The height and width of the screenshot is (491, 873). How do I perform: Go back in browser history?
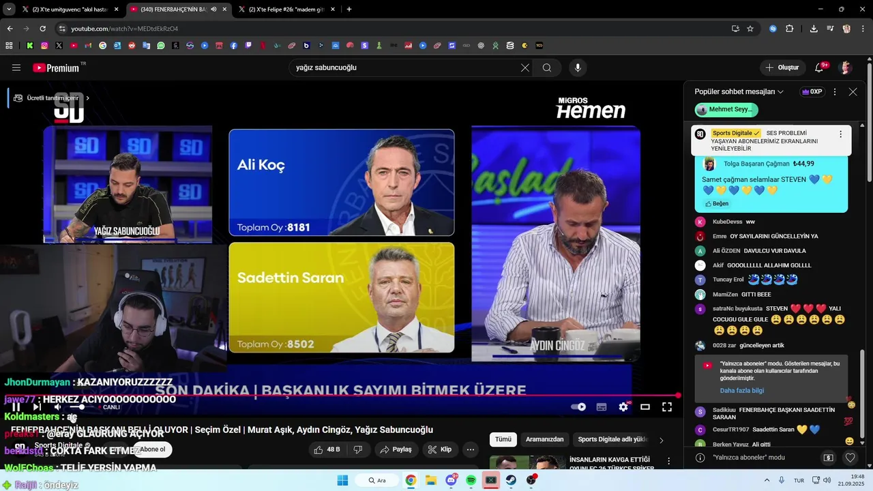[10, 29]
